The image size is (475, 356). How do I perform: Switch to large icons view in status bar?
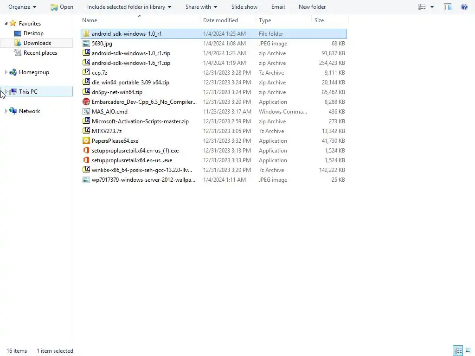468,350
